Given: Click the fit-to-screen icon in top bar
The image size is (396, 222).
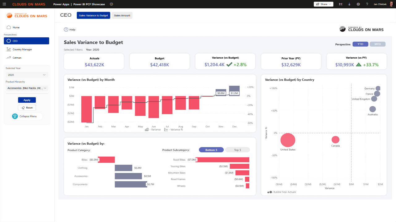Looking at the screenshot, I should (340, 4).
